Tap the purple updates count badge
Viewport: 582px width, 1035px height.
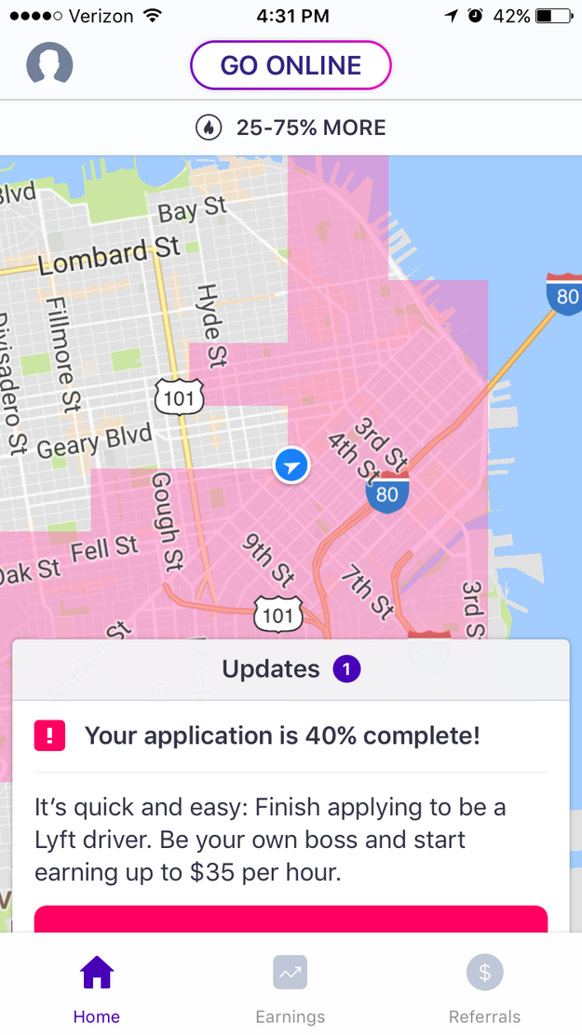coord(347,668)
